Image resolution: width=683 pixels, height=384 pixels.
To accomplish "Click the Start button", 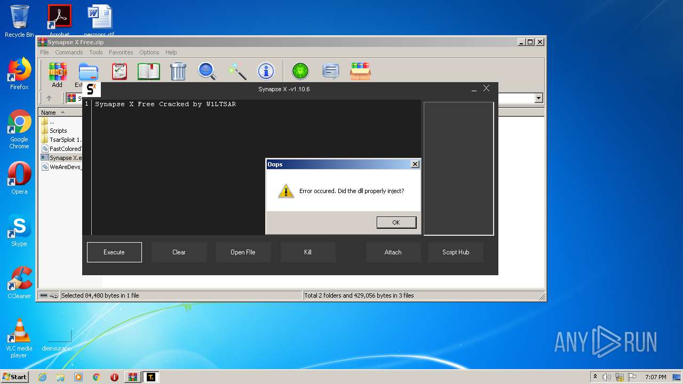I will click(15, 377).
